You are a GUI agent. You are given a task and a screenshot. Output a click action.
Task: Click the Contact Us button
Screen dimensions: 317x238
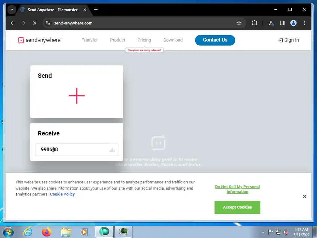(215, 40)
